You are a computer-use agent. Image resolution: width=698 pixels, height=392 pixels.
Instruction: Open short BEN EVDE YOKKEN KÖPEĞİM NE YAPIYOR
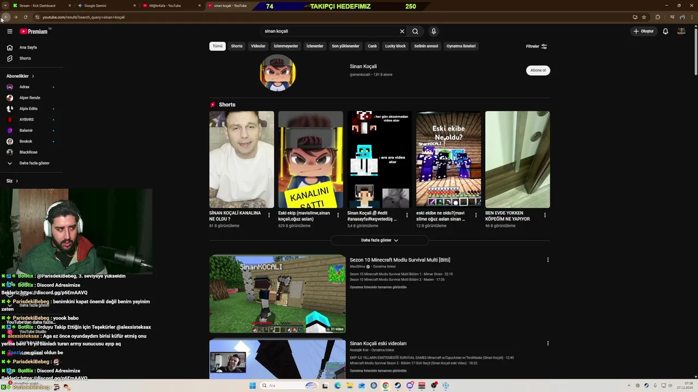click(518, 160)
